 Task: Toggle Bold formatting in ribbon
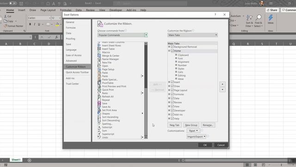point(30,24)
